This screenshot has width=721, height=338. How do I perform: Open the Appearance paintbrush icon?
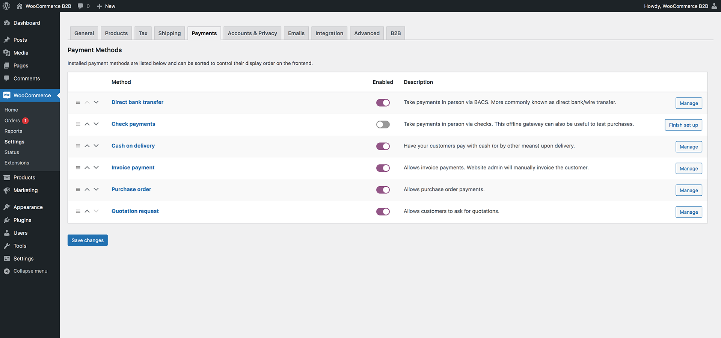pos(7,207)
